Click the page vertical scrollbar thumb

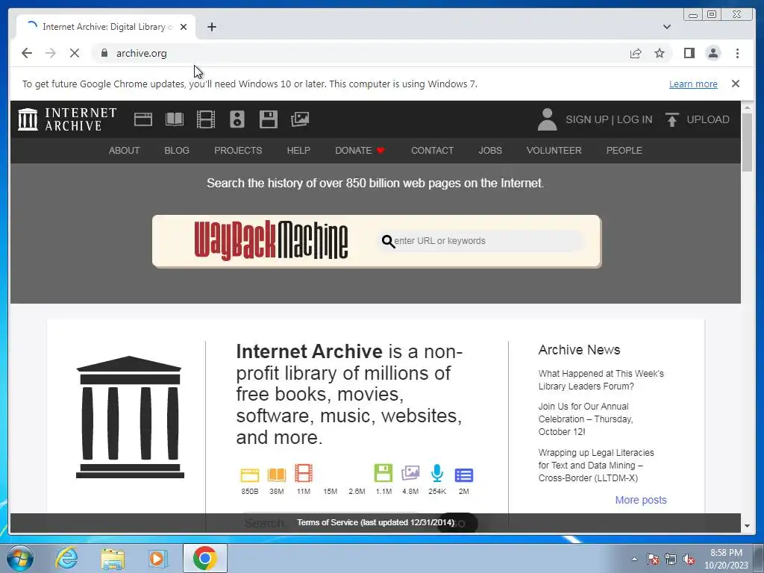pyautogui.click(x=747, y=143)
